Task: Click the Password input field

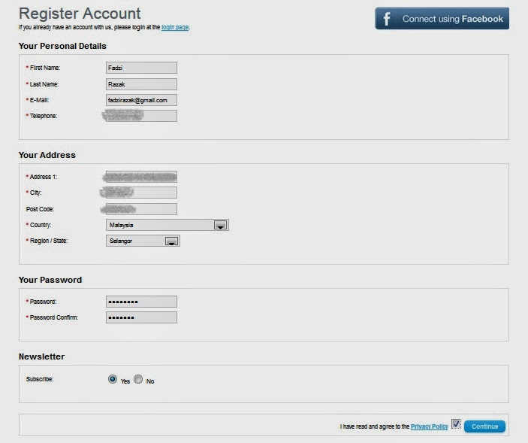Action: click(x=141, y=302)
